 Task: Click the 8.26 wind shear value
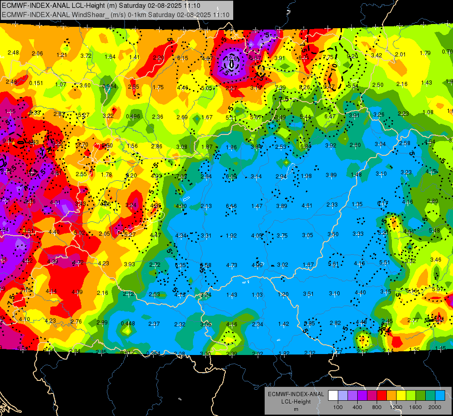(x=304, y=87)
